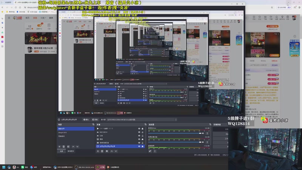
Task: Open Mic/Aux channel three-dot options menu
Action: (207, 133)
